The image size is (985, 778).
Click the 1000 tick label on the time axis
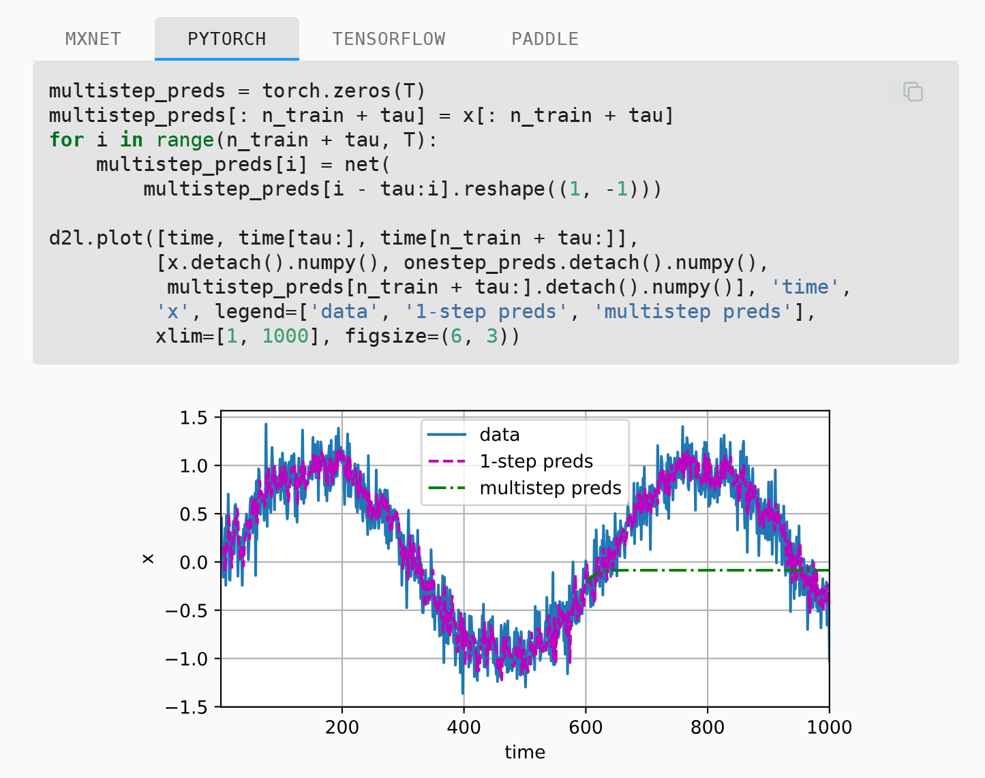coord(828,727)
